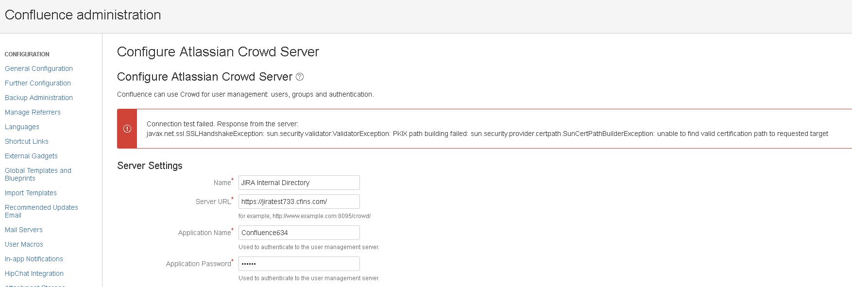This screenshot has width=852, height=287.
Task: Click the hint text below Application Name
Action: point(309,247)
